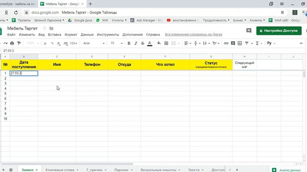307x172 pixels.
Task: Open the vertical align dropdown
Action: click(x=197, y=43)
